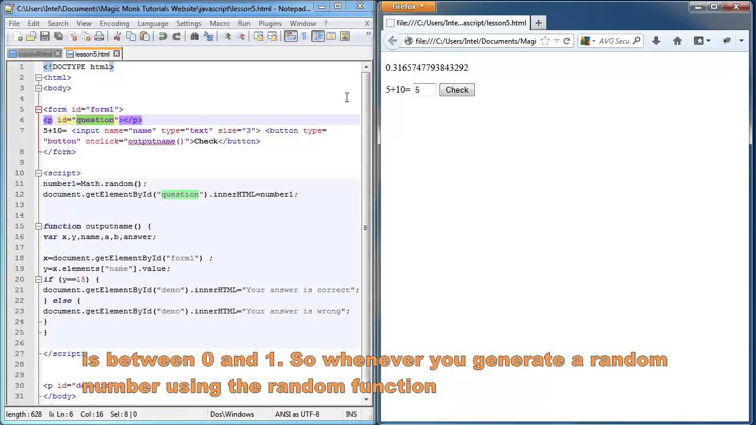Select the lesson5.html editor tab

(x=92, y=54)
